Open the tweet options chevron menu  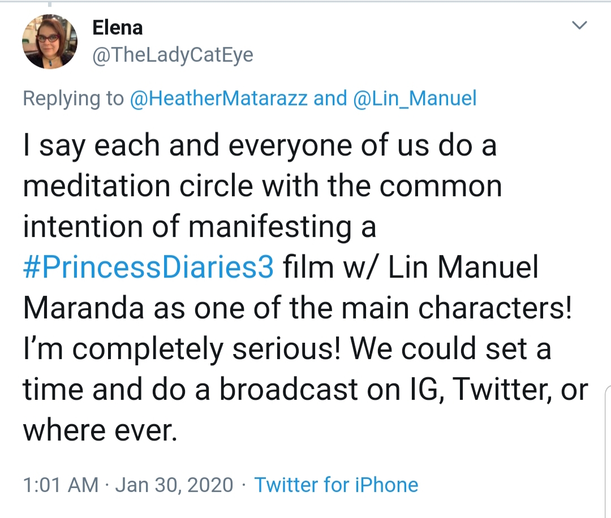pos(579,25)
